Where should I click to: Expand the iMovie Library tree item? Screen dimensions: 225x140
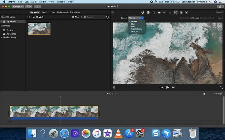coord(1,37)
